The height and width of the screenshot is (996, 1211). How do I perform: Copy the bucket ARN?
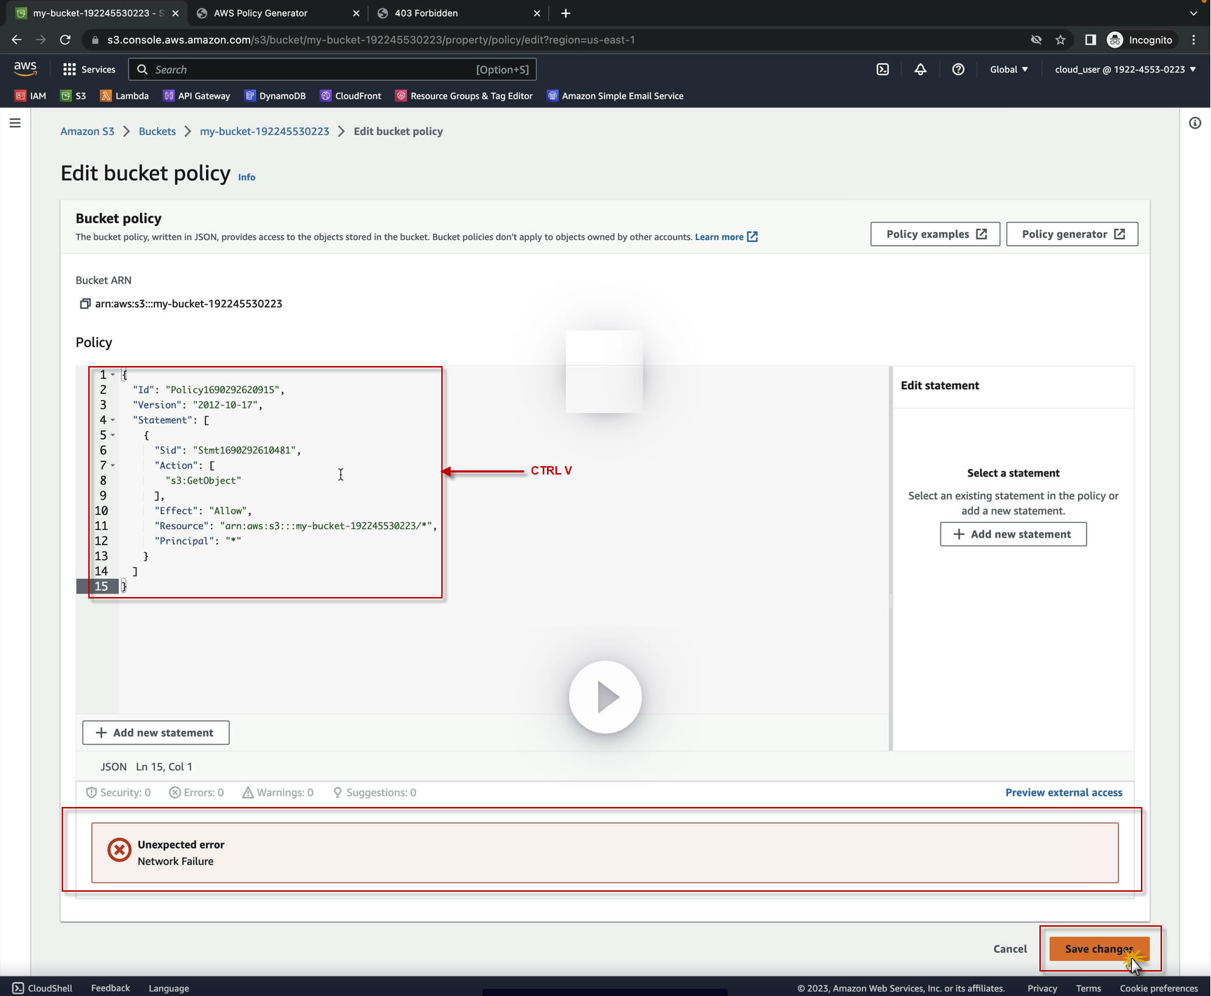85,304
